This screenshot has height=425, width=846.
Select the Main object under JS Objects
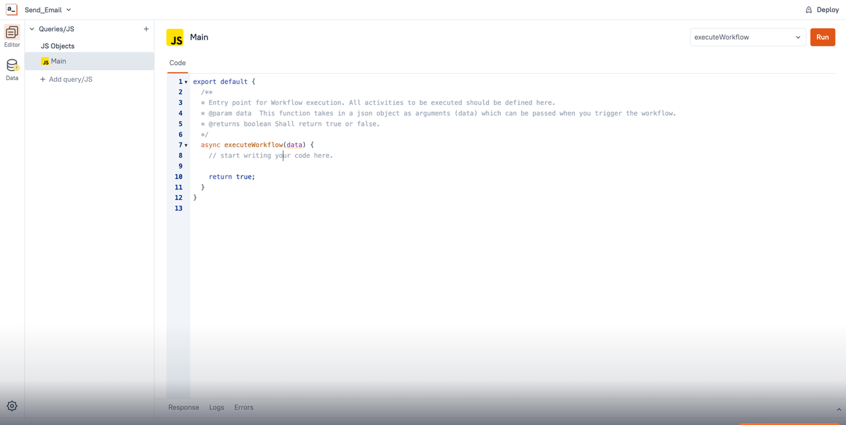(59, 61)
